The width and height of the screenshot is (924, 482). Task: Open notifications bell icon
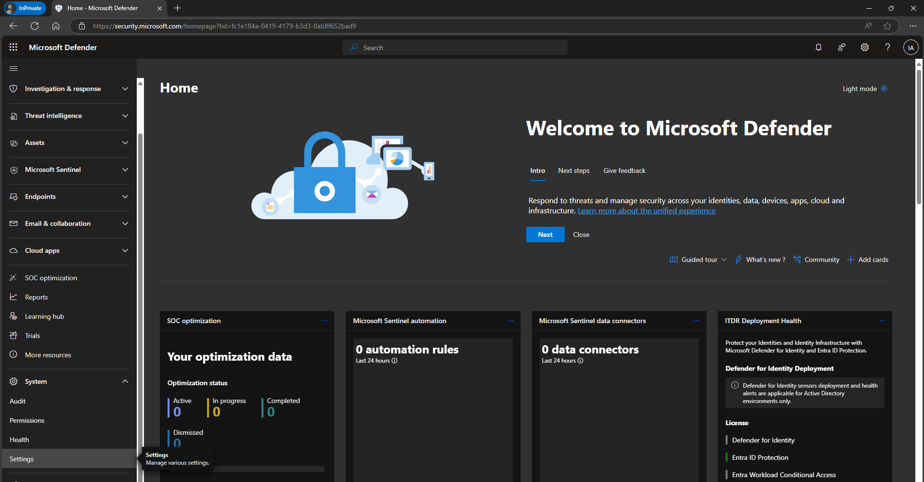[x=819, y=47]
